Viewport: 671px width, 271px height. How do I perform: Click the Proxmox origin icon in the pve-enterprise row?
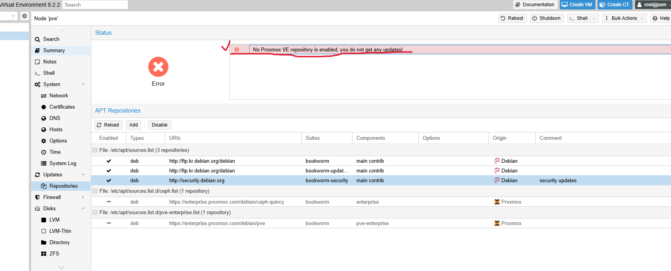tap(497, 223)
